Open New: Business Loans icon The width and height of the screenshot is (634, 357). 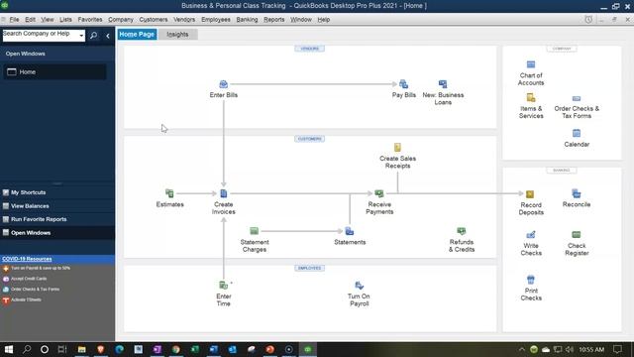(443, 84)
